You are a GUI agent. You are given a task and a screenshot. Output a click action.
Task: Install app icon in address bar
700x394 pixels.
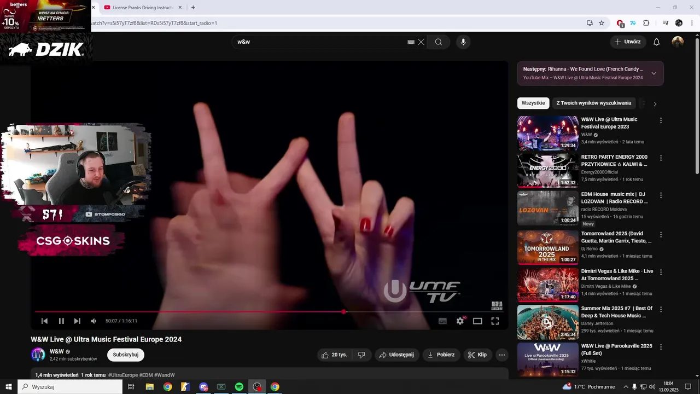(590, 23)
